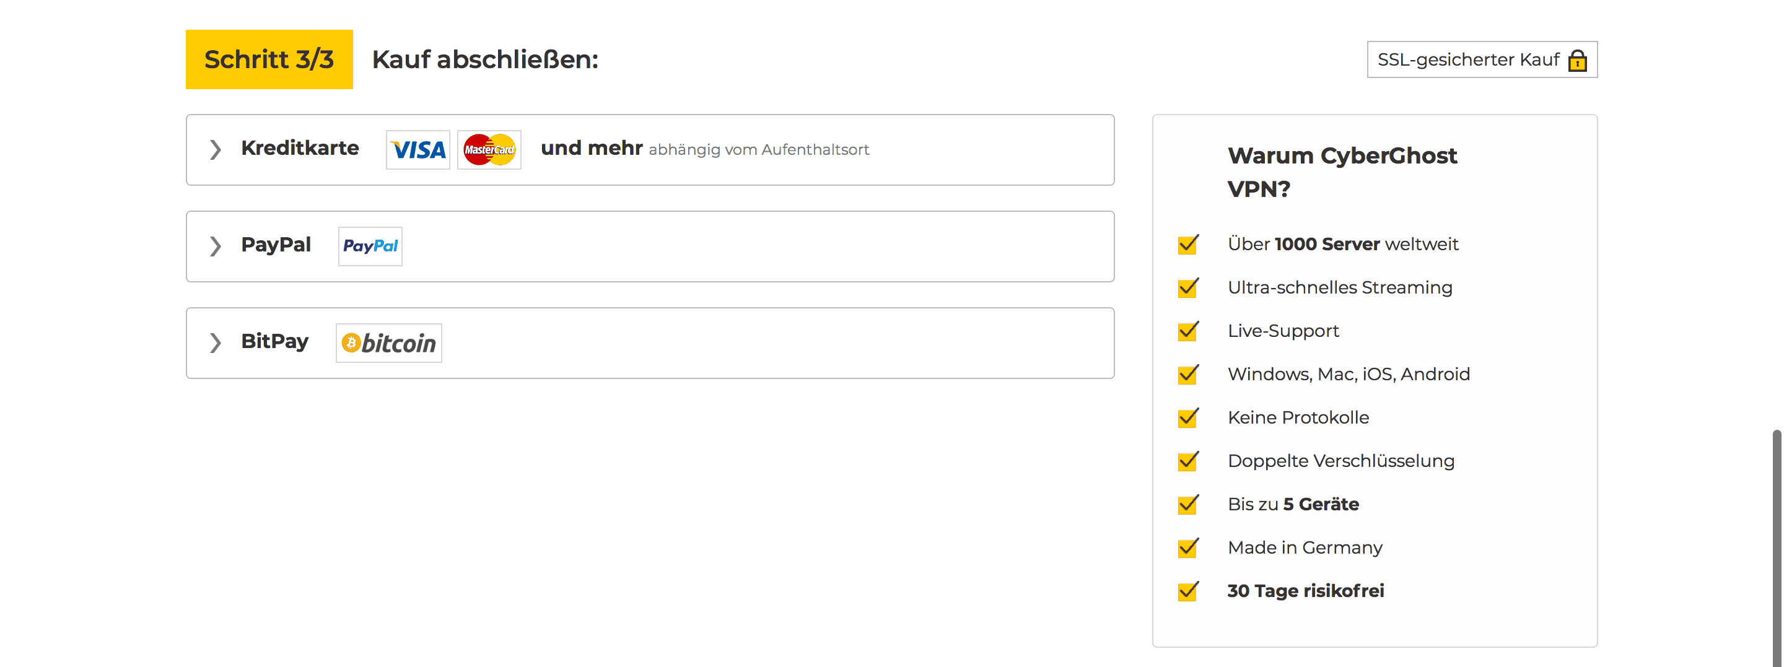
Task: Click the Schritt 3/3 step badge
Action: click(x=269, y=59)
